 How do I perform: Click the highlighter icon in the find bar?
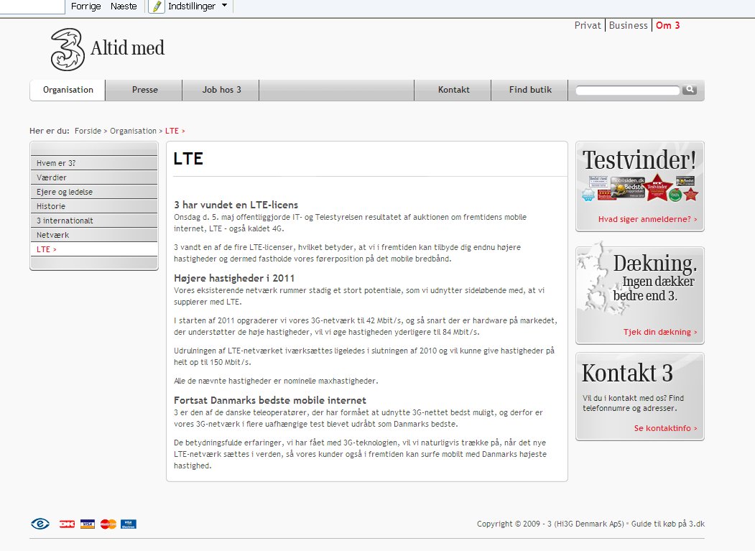[157, 6]
